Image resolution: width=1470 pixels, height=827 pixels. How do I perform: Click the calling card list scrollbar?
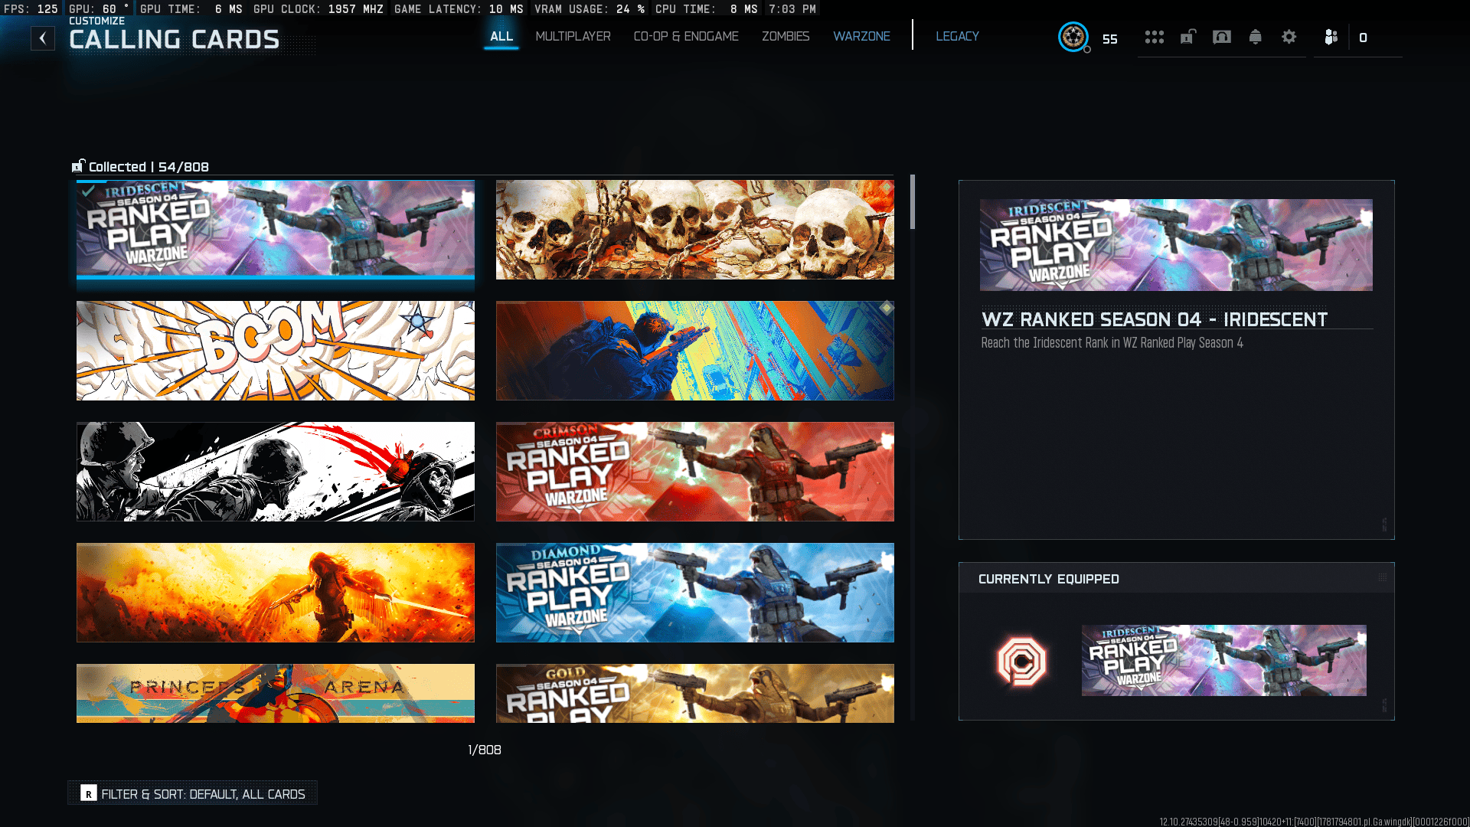913,202
